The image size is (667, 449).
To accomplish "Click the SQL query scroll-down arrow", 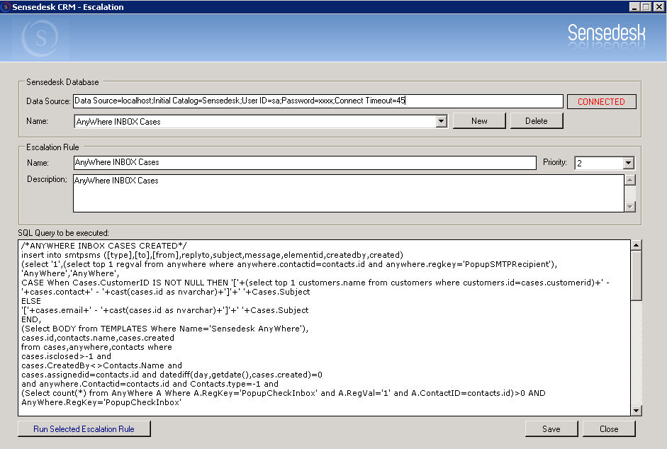I will (637, 410).
